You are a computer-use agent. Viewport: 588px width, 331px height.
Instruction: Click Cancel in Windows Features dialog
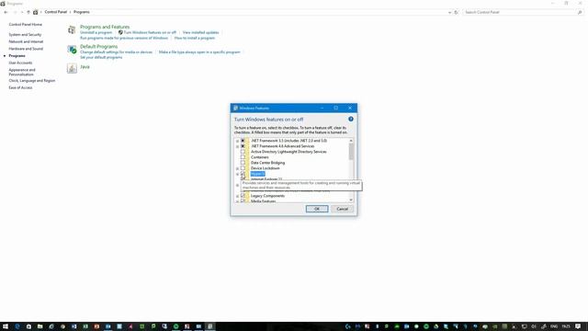pyautogui.click(x=342, y=209)
